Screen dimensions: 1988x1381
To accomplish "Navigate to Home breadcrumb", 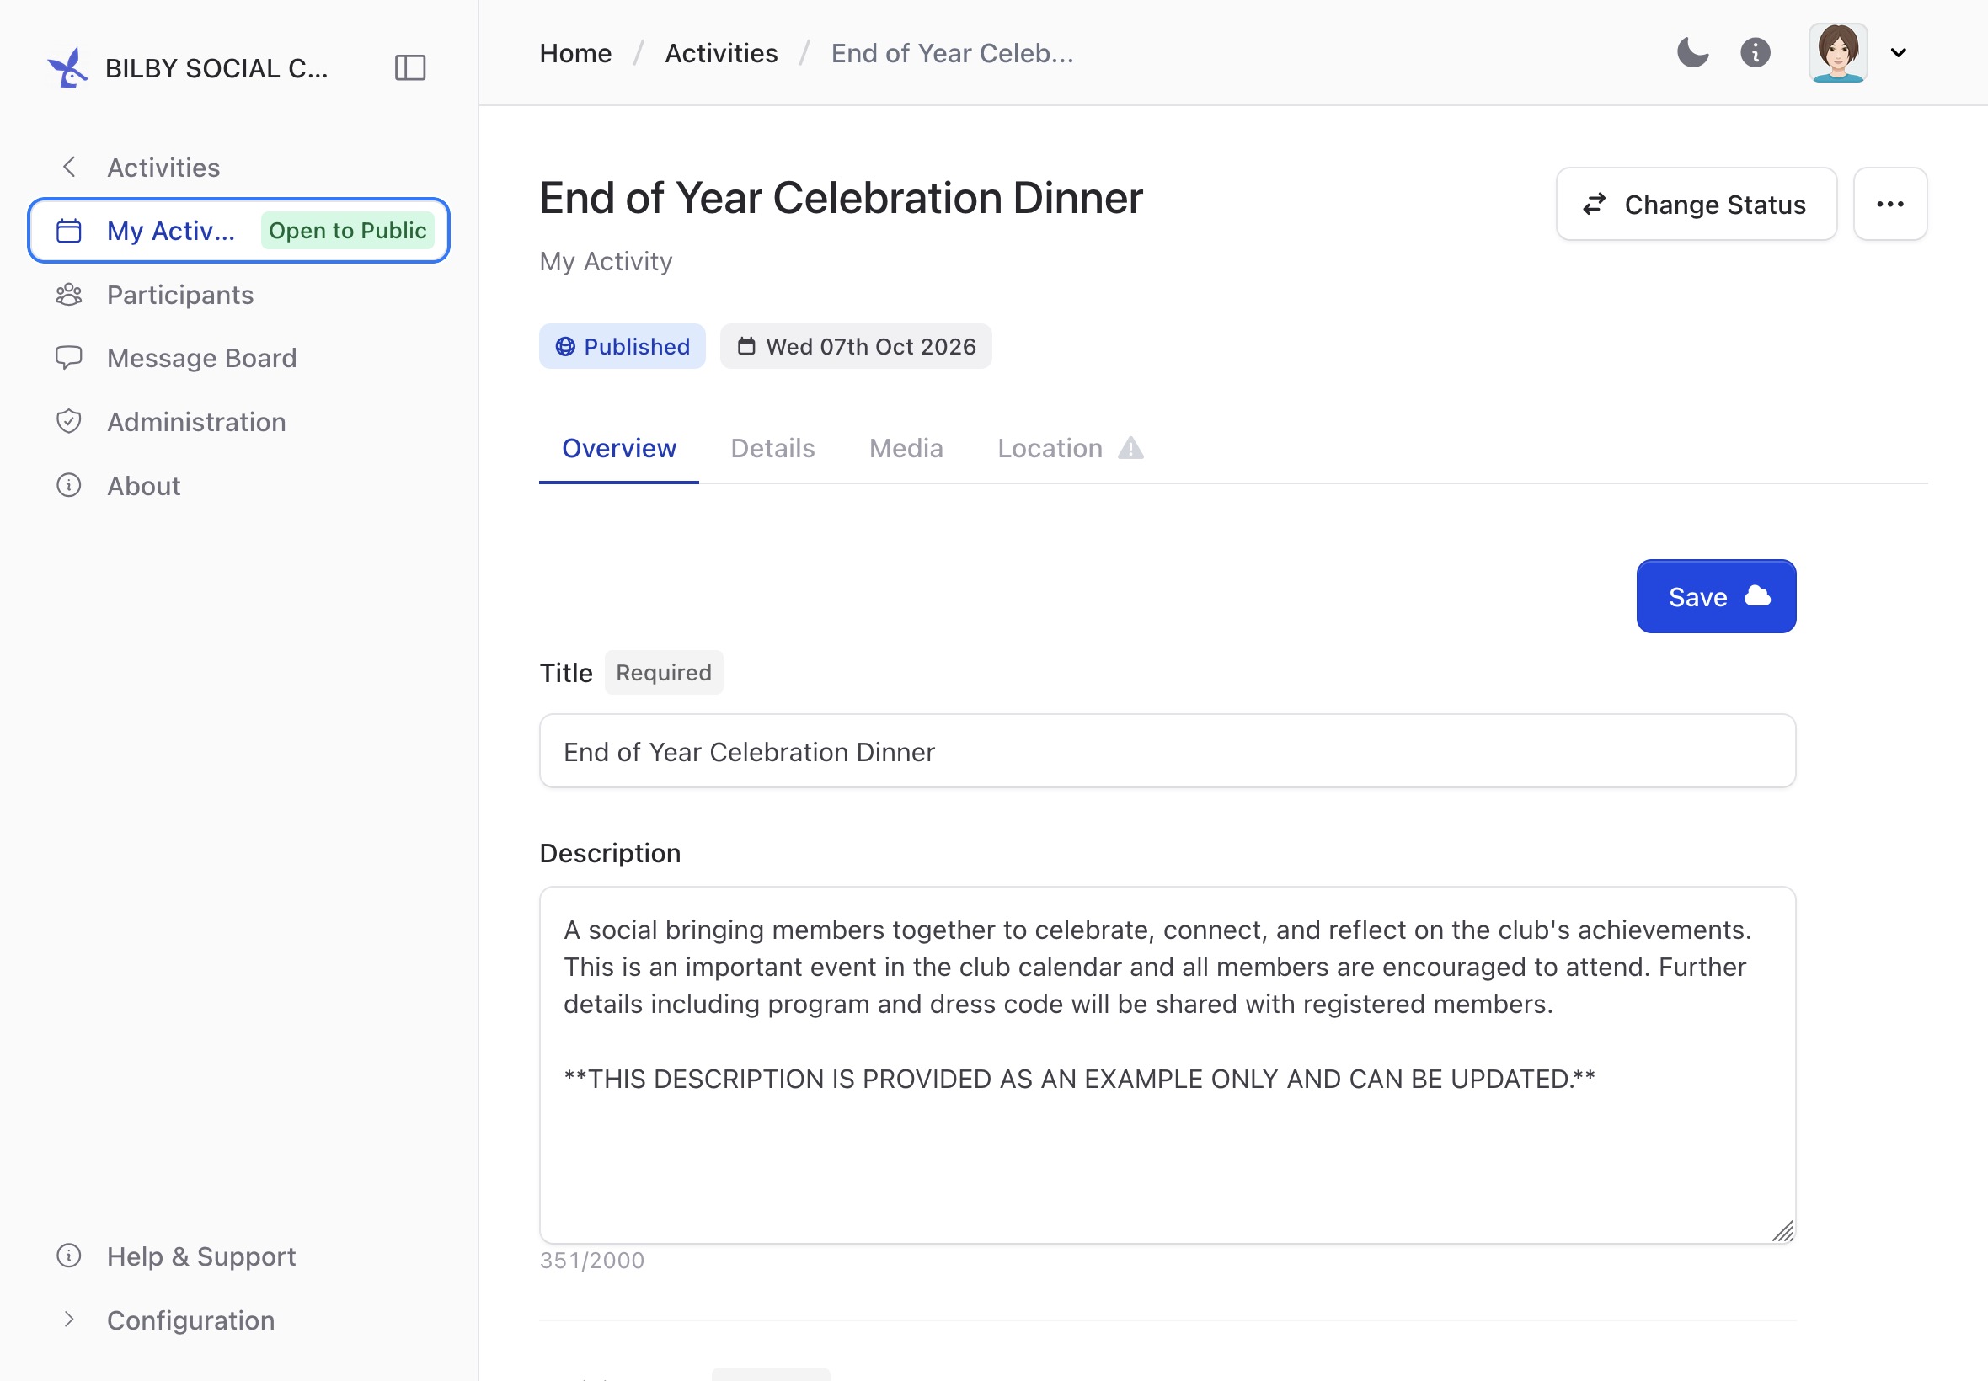I will pos(575,53).
